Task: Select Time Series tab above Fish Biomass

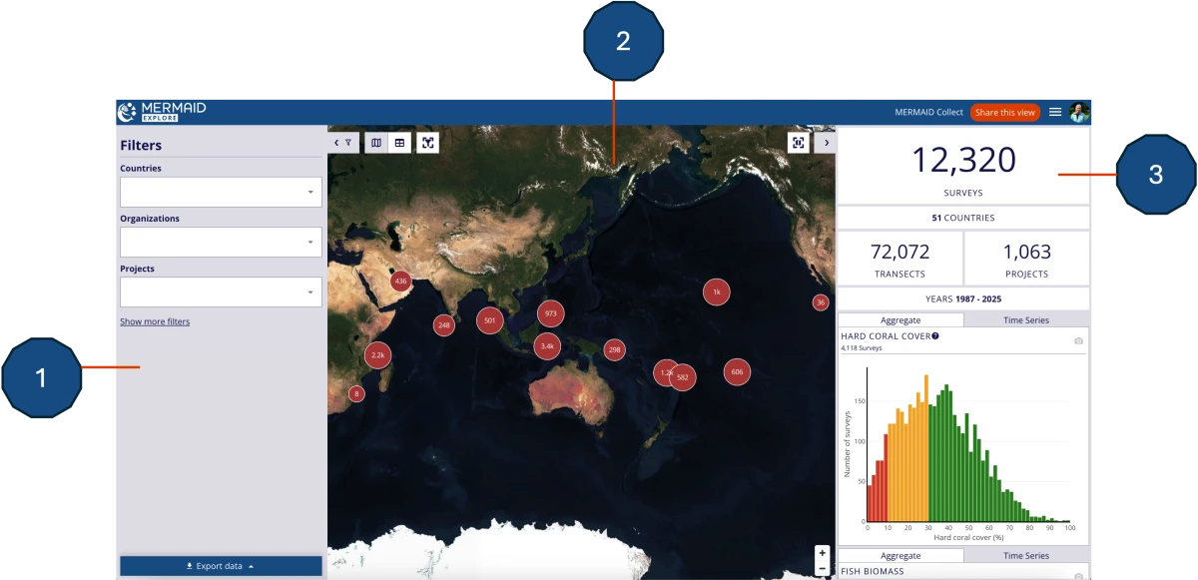Action: [x=1026, y=555]
